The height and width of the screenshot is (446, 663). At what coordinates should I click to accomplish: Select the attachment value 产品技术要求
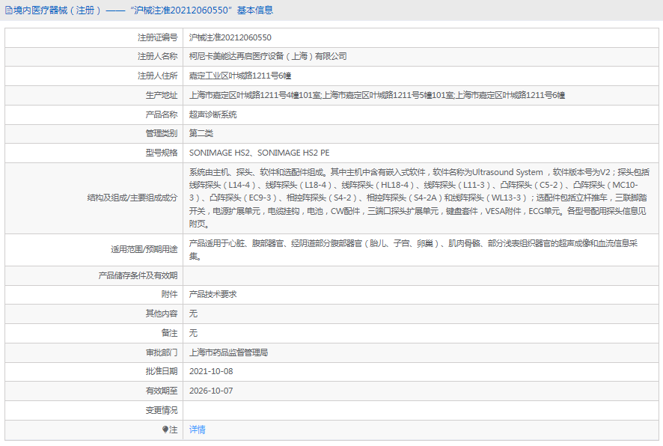[x=213, y=294]
